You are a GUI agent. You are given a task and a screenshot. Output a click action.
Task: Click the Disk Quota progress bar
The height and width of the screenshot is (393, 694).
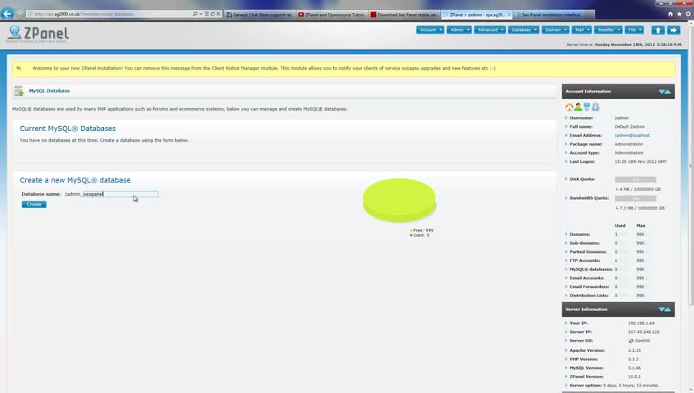tap(635, 179)
